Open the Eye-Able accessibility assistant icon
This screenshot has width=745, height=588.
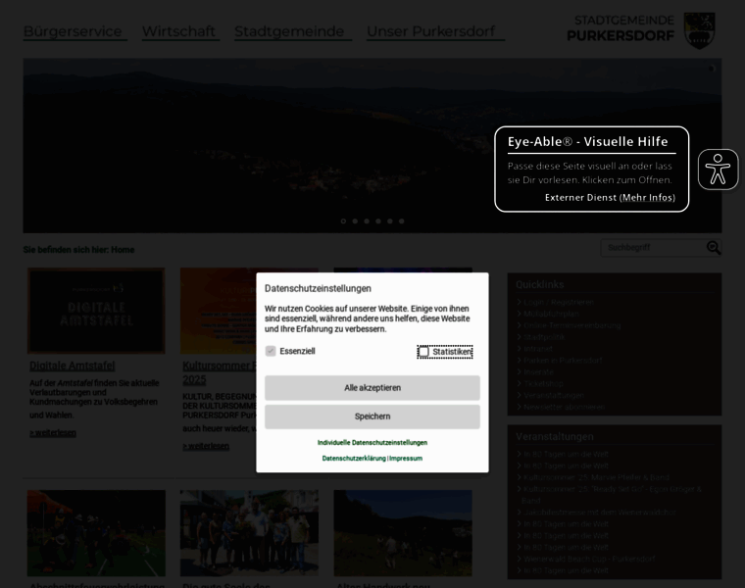(x=718, y=170)
